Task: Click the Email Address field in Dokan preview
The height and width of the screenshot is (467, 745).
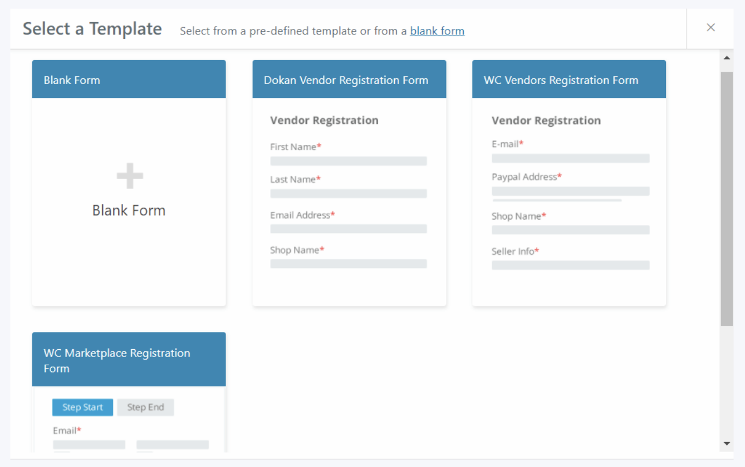Action: (349, 228)
